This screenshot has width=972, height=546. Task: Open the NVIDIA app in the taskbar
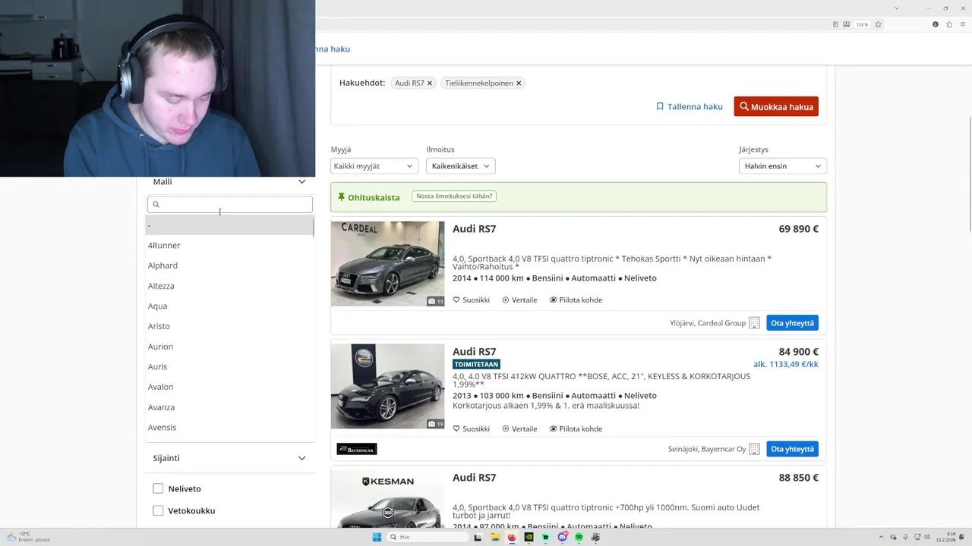529,537
